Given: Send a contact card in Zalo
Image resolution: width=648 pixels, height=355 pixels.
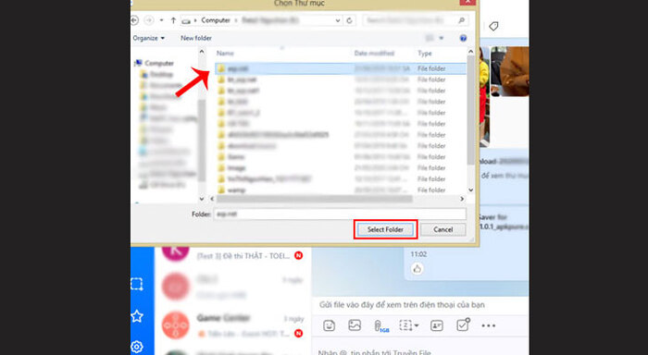Looking at the screenshot, I should 437,325.
